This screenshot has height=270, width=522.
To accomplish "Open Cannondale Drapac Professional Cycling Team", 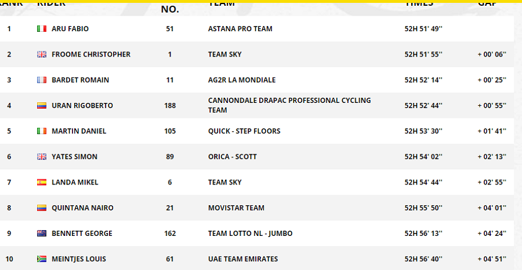I will (x=289, y=105).
